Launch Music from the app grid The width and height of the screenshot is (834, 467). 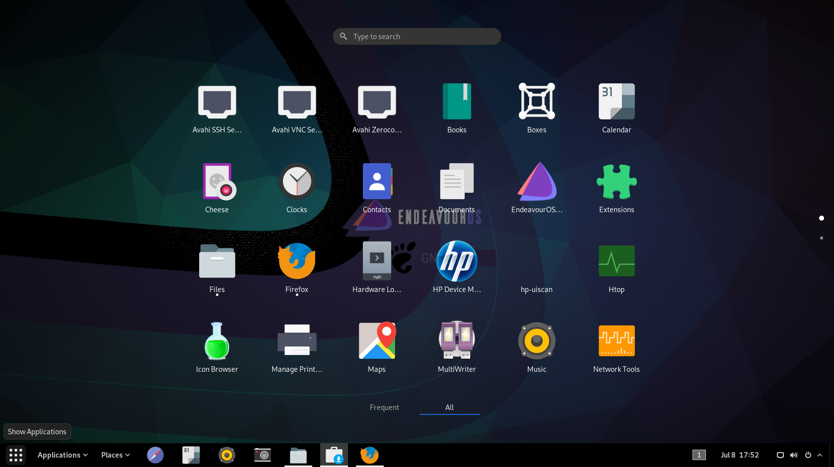click(537, 348)
